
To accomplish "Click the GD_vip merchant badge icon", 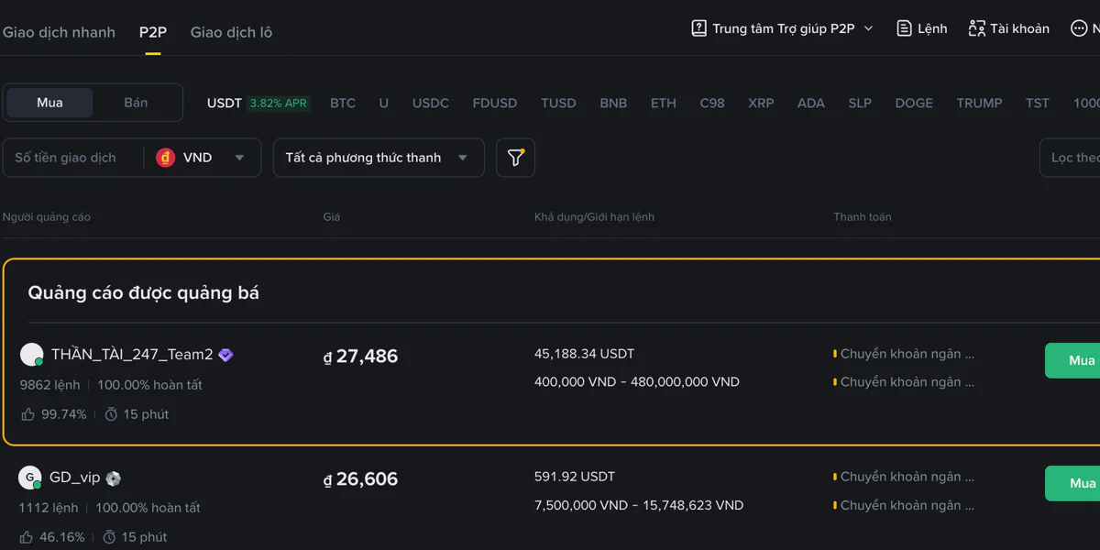I will tap(113, 478).
